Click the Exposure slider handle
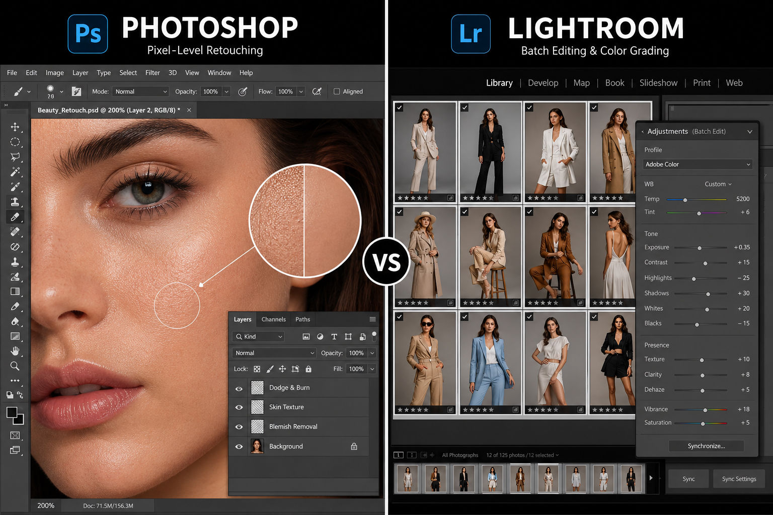773x515 pixels. point(700,248)
